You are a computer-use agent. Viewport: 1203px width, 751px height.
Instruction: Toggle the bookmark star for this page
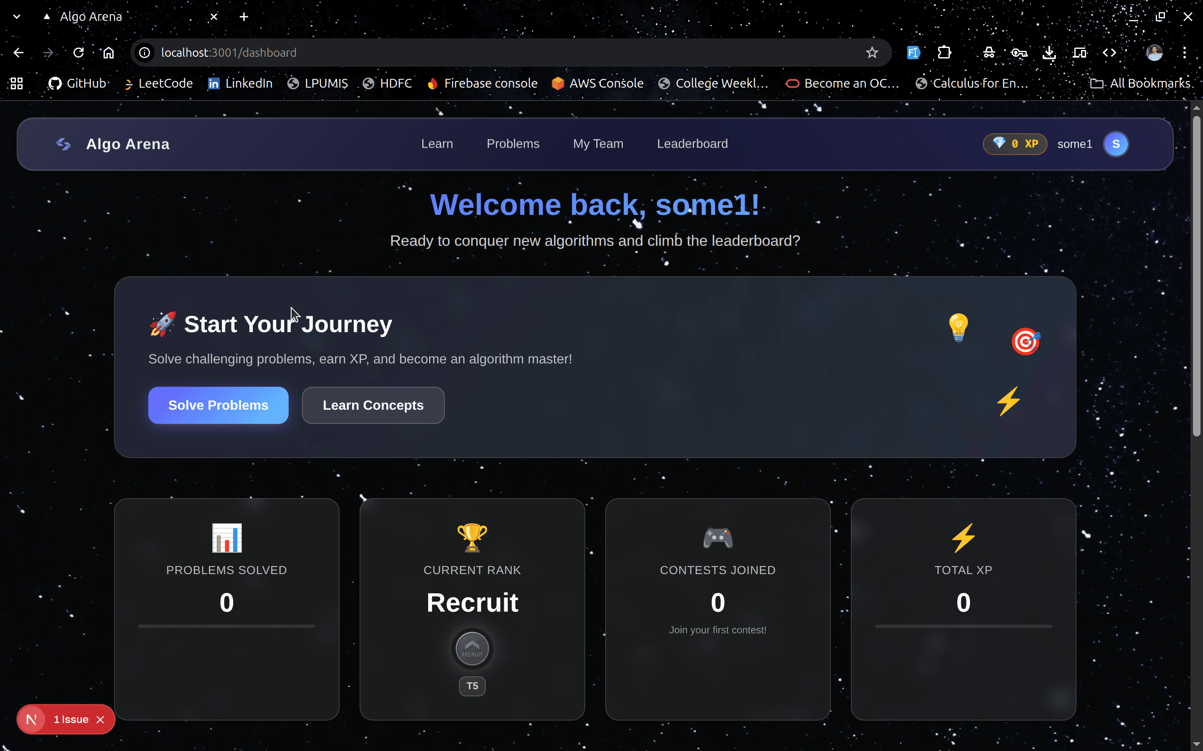click(x=872, y=52)
